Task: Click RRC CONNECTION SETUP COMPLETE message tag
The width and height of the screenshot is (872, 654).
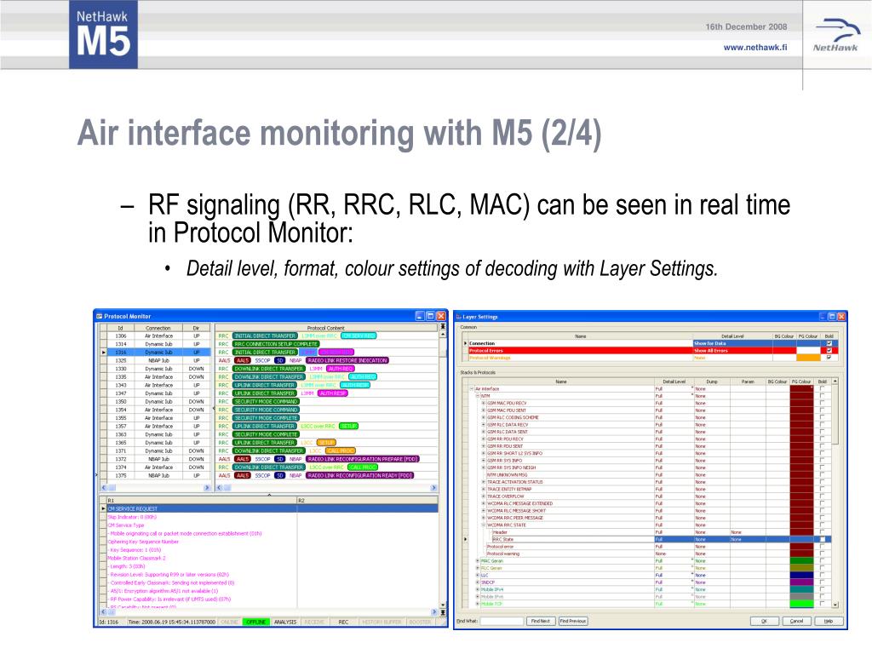Action: click(275, 344)
